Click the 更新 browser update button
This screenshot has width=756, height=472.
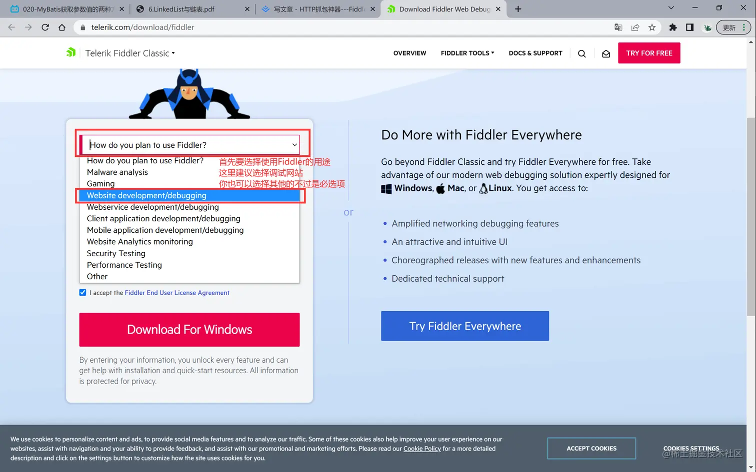732,27
